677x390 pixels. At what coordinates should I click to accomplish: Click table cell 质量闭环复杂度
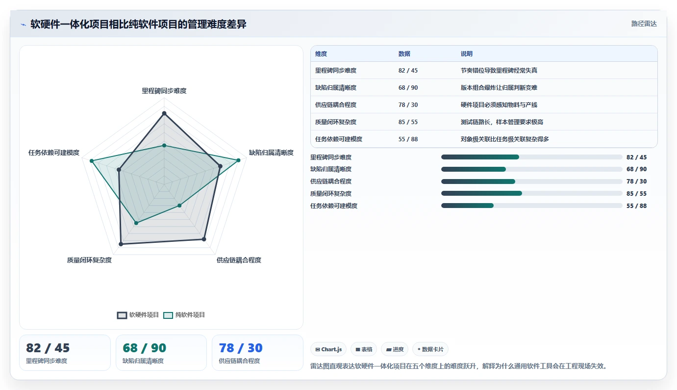(336, 122)
